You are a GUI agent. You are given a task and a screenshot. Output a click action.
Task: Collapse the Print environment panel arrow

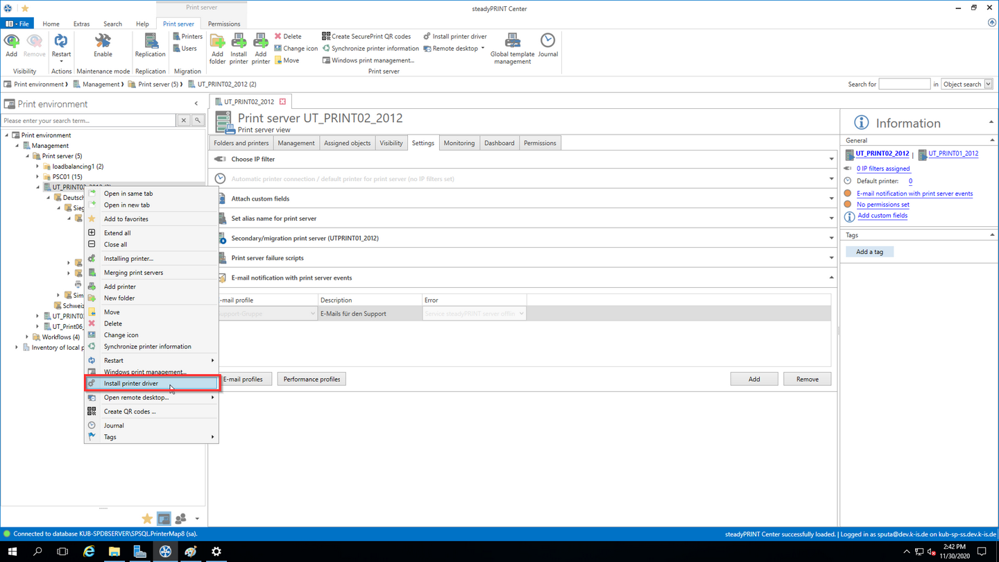click(x=196, y=104)
